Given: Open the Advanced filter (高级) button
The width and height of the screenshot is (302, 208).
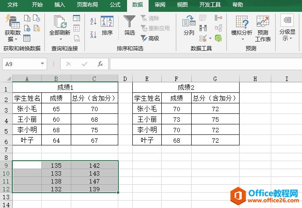Looking at the screenshot, I should coord(150,39).
